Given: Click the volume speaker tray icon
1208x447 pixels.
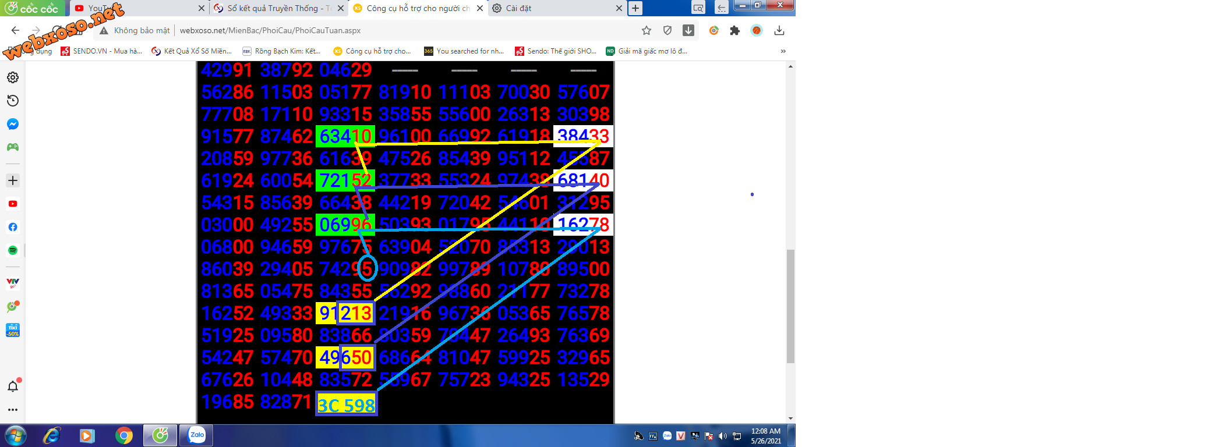Looking at the screenshot, I should point(723,436).
